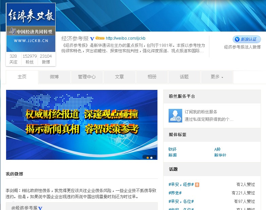Open the 相册 tab
The image size is (266, 210).
click(x=152, y=77)
